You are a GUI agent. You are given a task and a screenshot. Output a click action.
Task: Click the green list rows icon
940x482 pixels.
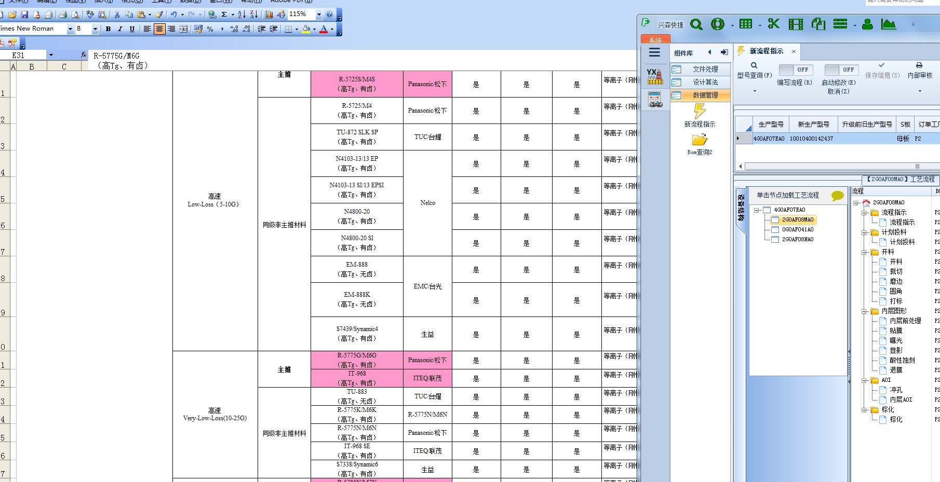840,24
